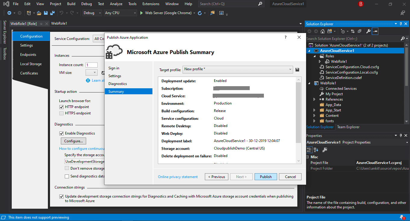Expand the App_Start folder
Screen dimensions: 410x221
[x=315, y=110]
